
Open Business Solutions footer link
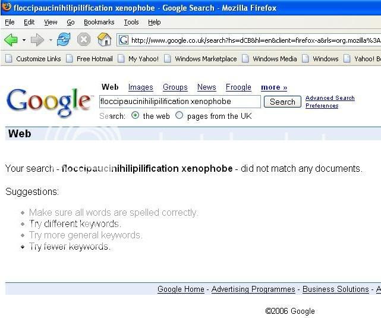pyautogui.click(x=336, y=289)
